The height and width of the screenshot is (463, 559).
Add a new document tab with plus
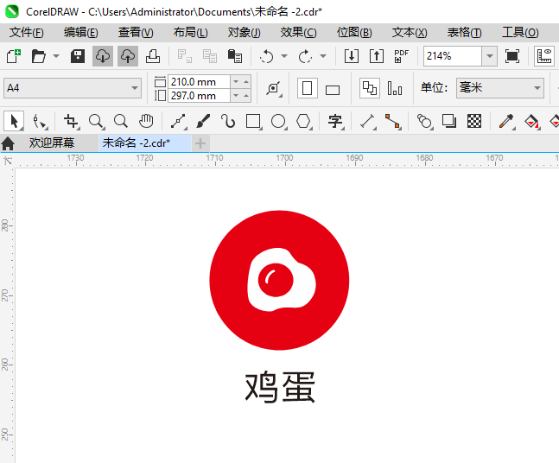pyautogui.click(x=200, y=143)
